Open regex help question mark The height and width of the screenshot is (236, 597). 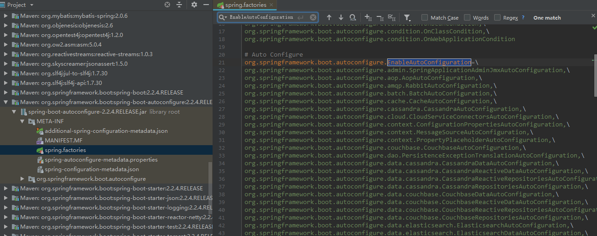point(522,17)
